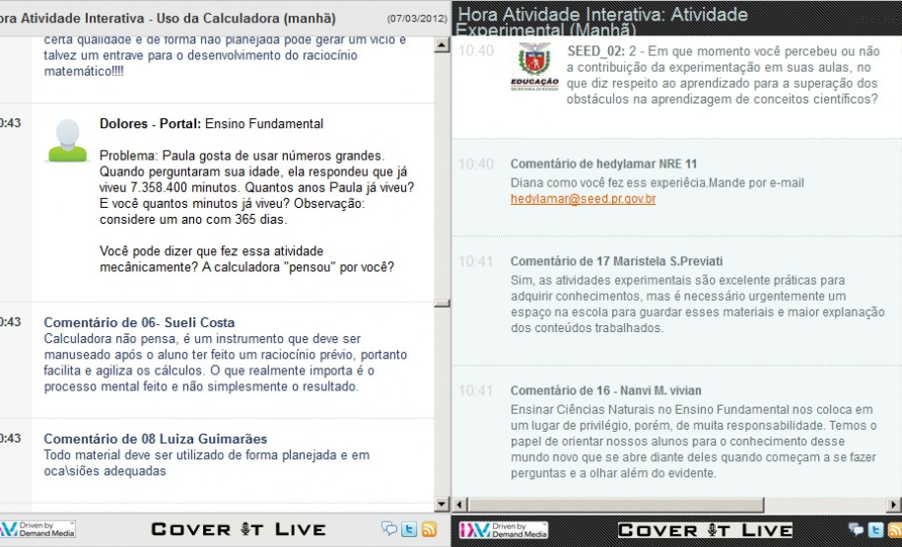Click text 'Problema: Paula gosta de usar números grandes'
Screen dimensions: 902x547
click(x=243, y=156)
